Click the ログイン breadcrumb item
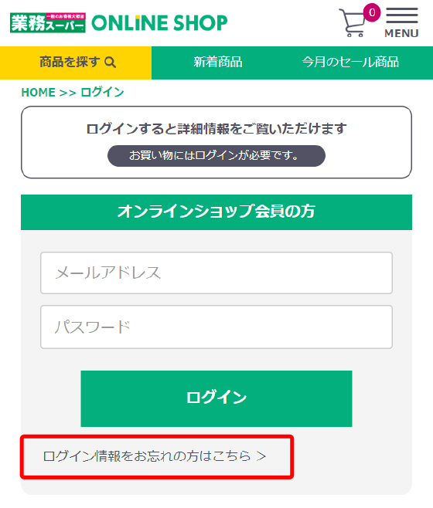Screen dimensions: 433x508 point(102,93)
